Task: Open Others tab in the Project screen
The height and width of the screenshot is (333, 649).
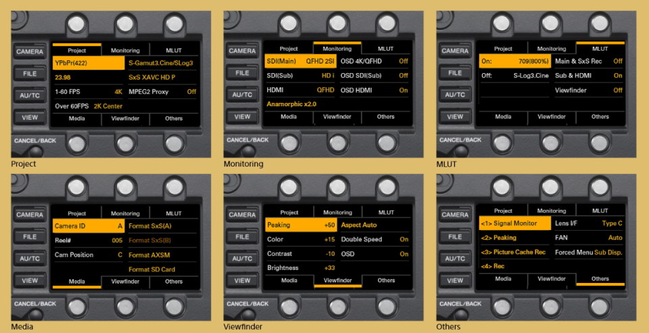Action: coord(174,118)
